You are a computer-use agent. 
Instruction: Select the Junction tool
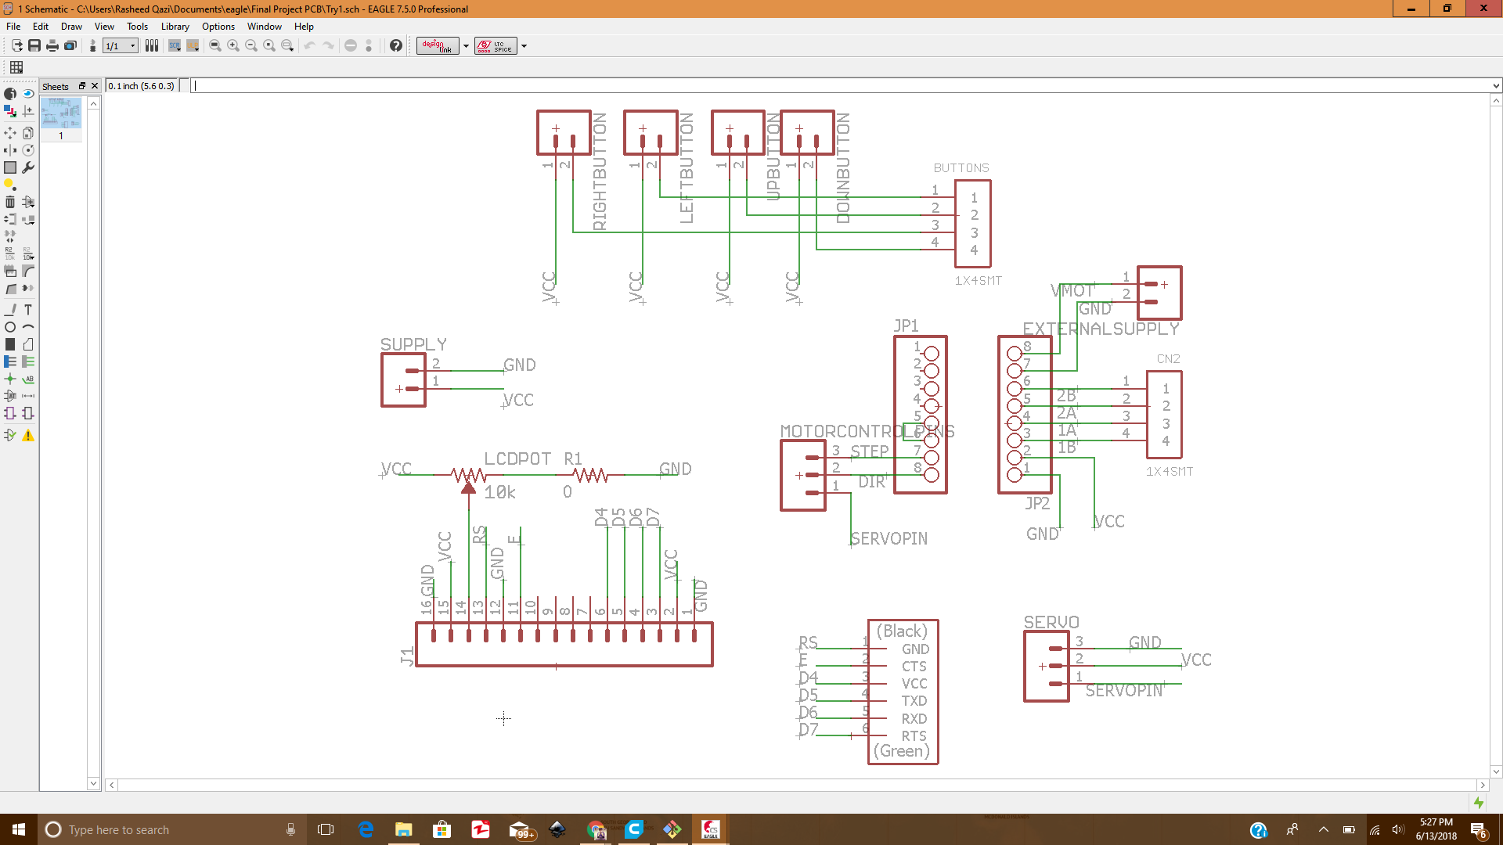point(10,379)
